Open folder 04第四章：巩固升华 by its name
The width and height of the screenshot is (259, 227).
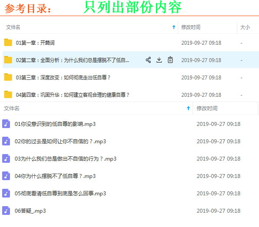[x=72, y=95]
